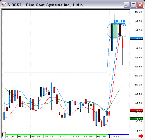Click the small white box at bottom-left corner
Image resolution: width=145 pixels, height=140 pixels.
4,135
